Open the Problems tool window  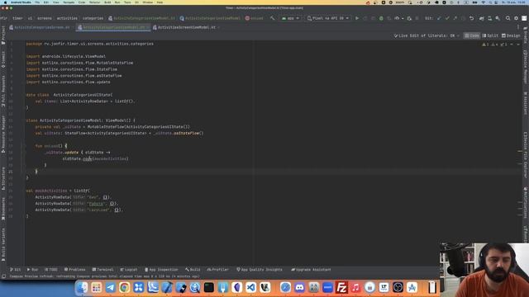pos(74,270)
